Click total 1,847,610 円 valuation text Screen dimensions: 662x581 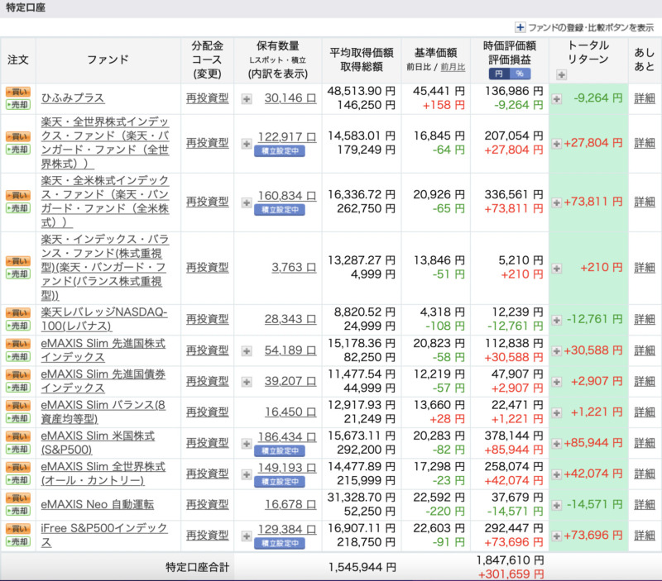[510, 560]
